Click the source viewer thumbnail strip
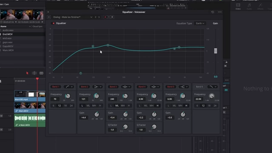272x153 pixels. coord(22,14)
